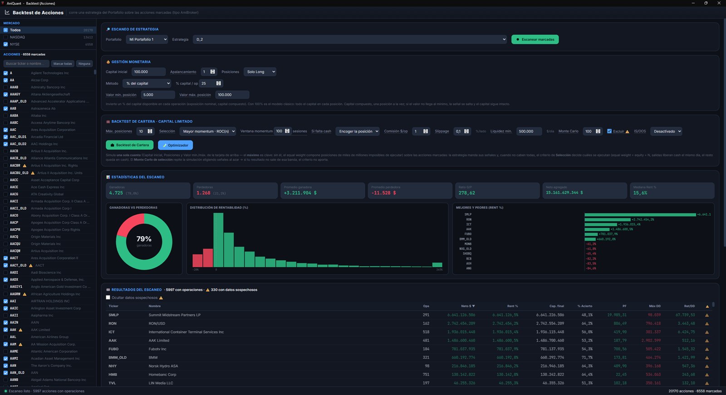Check the AAAB Admiralty Bancorp checkbox
This screenshot has width=726, height=395.
5,87
